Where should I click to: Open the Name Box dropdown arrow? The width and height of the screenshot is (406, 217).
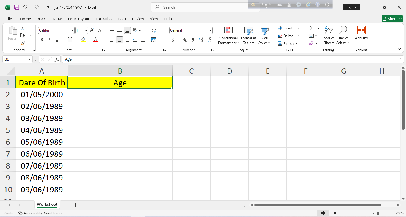[29, 59]
